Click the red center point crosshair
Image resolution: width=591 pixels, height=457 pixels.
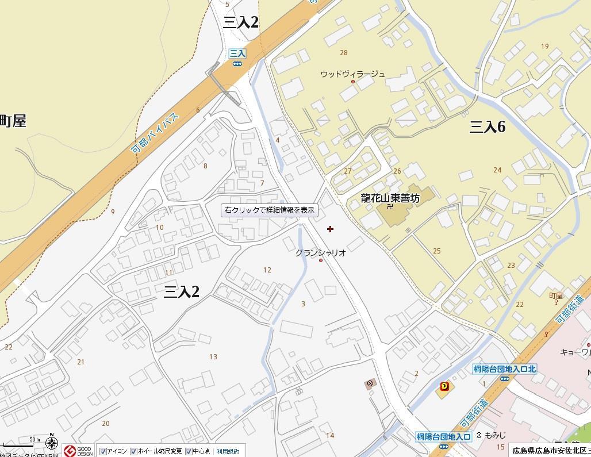click(x=330, y=229)
